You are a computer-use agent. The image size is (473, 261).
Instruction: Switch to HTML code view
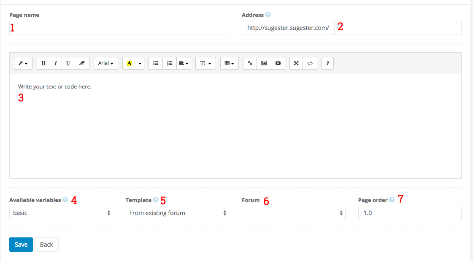[x=310, y=63]
